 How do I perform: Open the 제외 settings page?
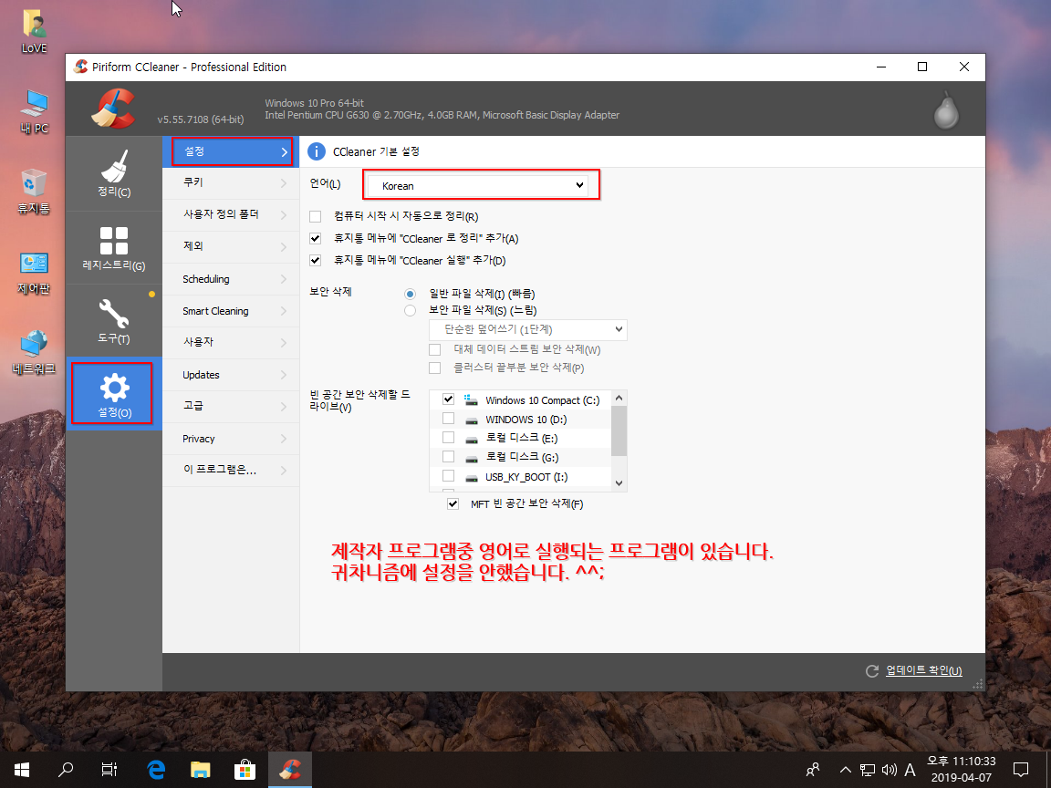[231, 246]
